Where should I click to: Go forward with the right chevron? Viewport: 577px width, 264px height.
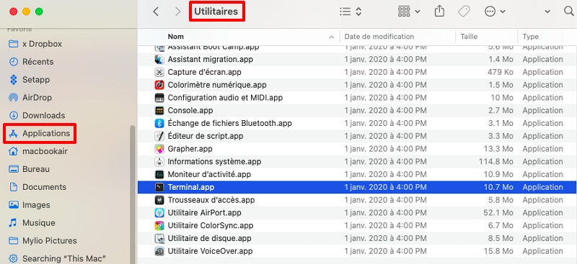click(x=178, y=12)
